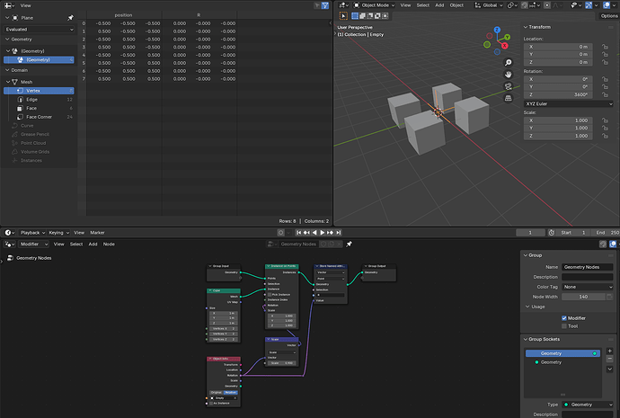Lock the Location X value

click(605, 47)
